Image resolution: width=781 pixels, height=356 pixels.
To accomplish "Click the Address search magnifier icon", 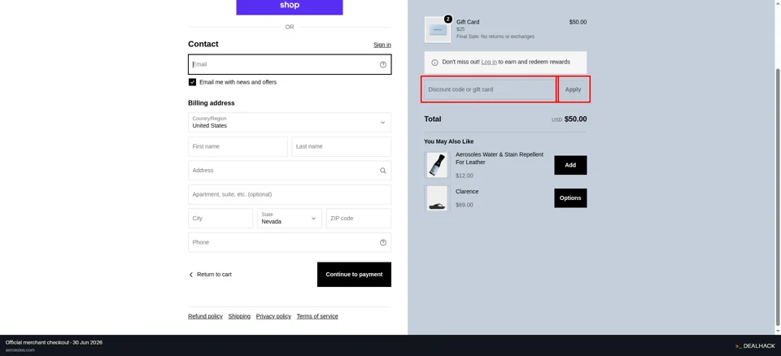I will point(383,171).
